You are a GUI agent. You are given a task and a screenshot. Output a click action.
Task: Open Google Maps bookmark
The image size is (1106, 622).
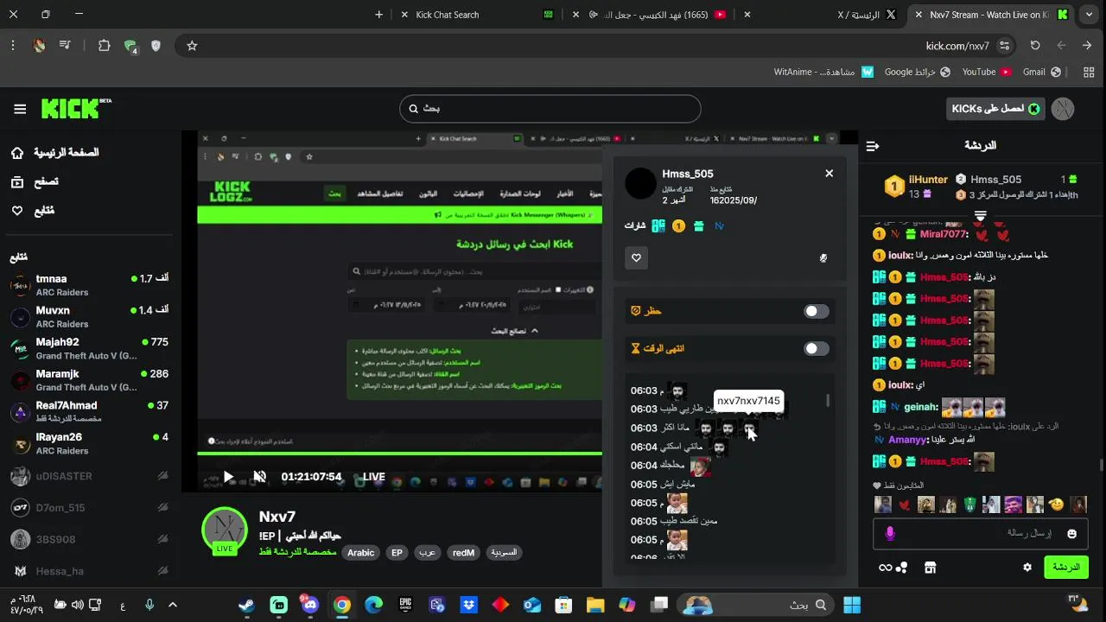917,73
